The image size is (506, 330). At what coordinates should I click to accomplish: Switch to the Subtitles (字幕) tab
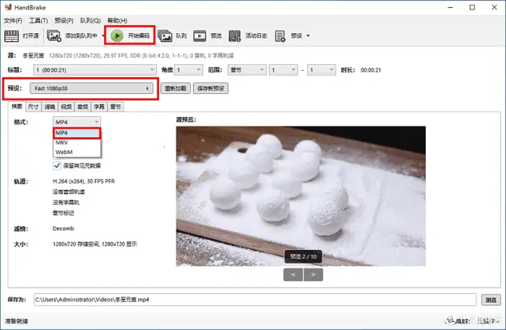(x=99, y=107)
